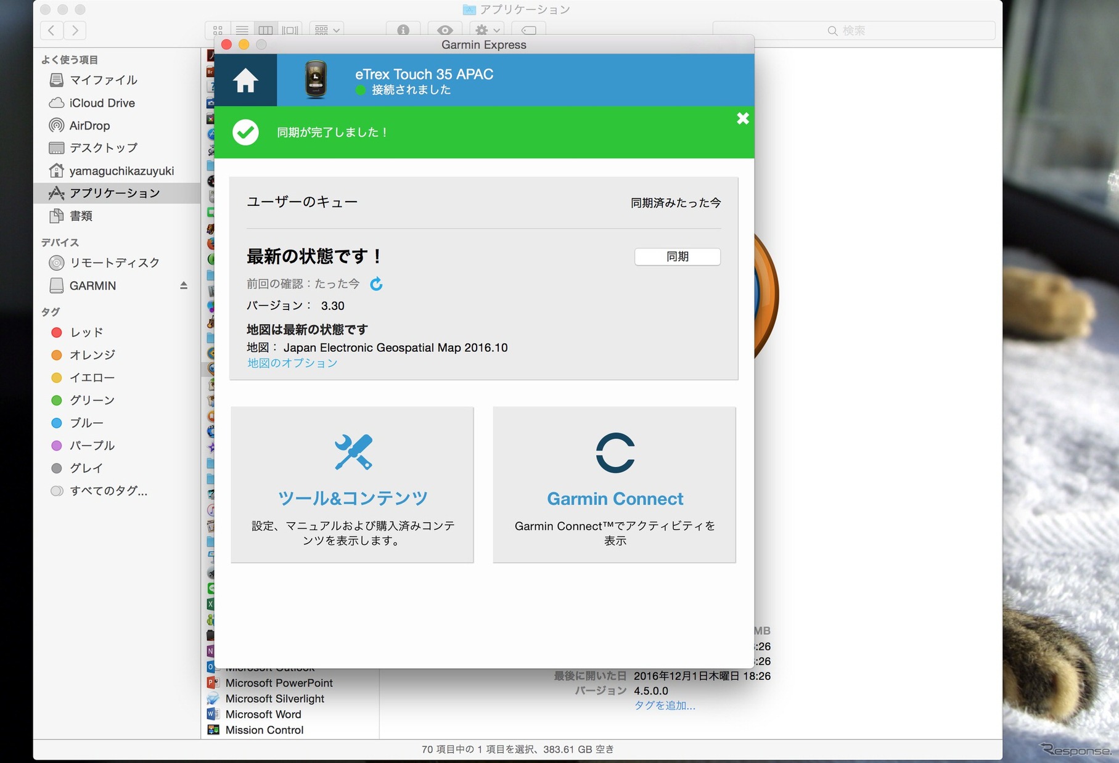Open the ツール&コンテンツ tile

pos(352,484)
